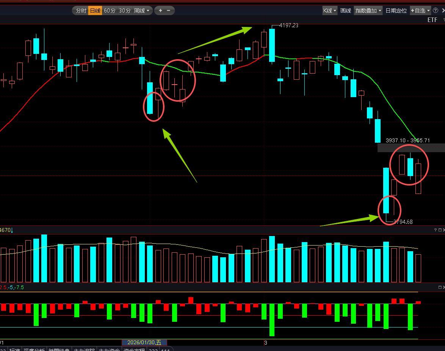
Task: Click the help question mark in top toolbar
Action: click(436, 11)
